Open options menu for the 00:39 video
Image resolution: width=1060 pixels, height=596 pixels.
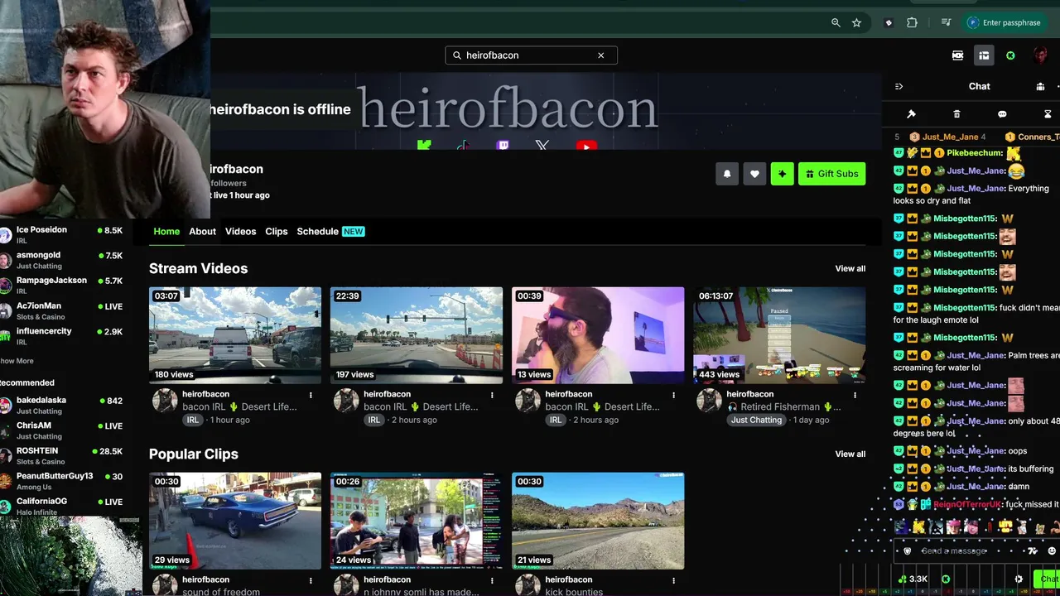[x=674, y=395]
